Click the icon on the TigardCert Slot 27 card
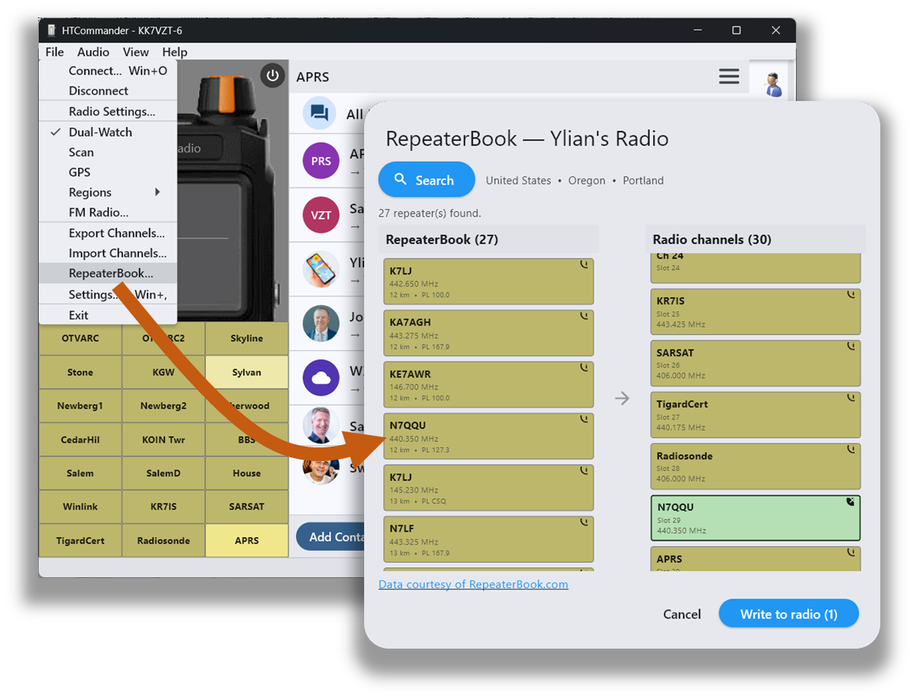Image resolution: width=913 pixels, height=698 pixels. tap(851, 398)
